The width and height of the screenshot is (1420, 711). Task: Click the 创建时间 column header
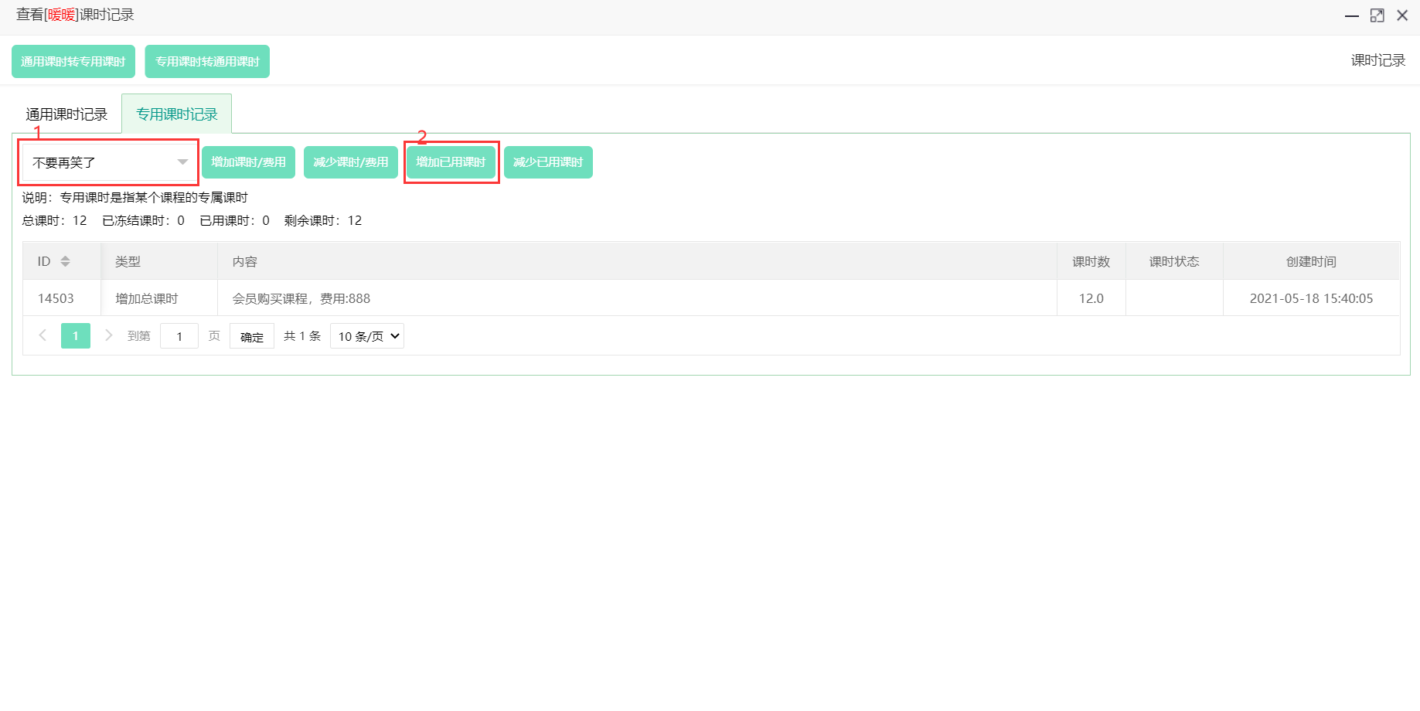tap(1311, 261)
